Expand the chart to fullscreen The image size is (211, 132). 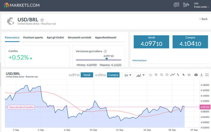click(207, 75)
